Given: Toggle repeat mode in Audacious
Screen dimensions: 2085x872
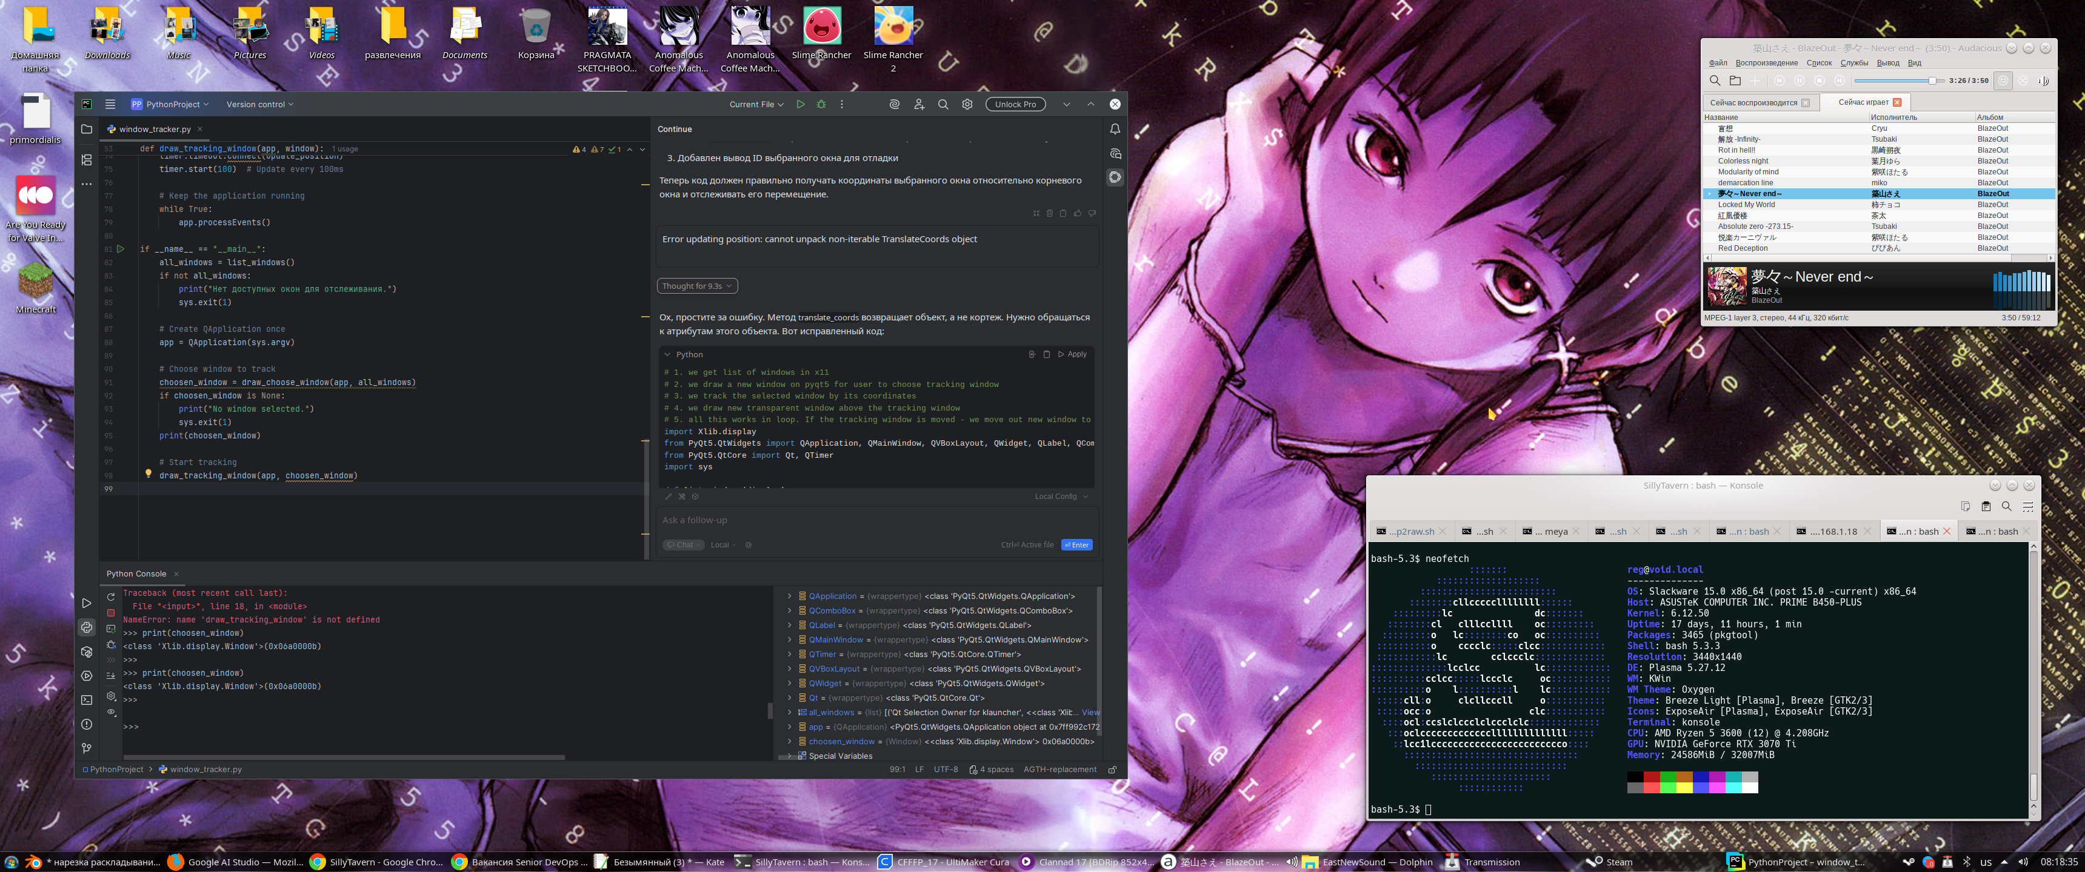Looking at the screenshot, I should pyautogui.click(x=2003, y=81).
